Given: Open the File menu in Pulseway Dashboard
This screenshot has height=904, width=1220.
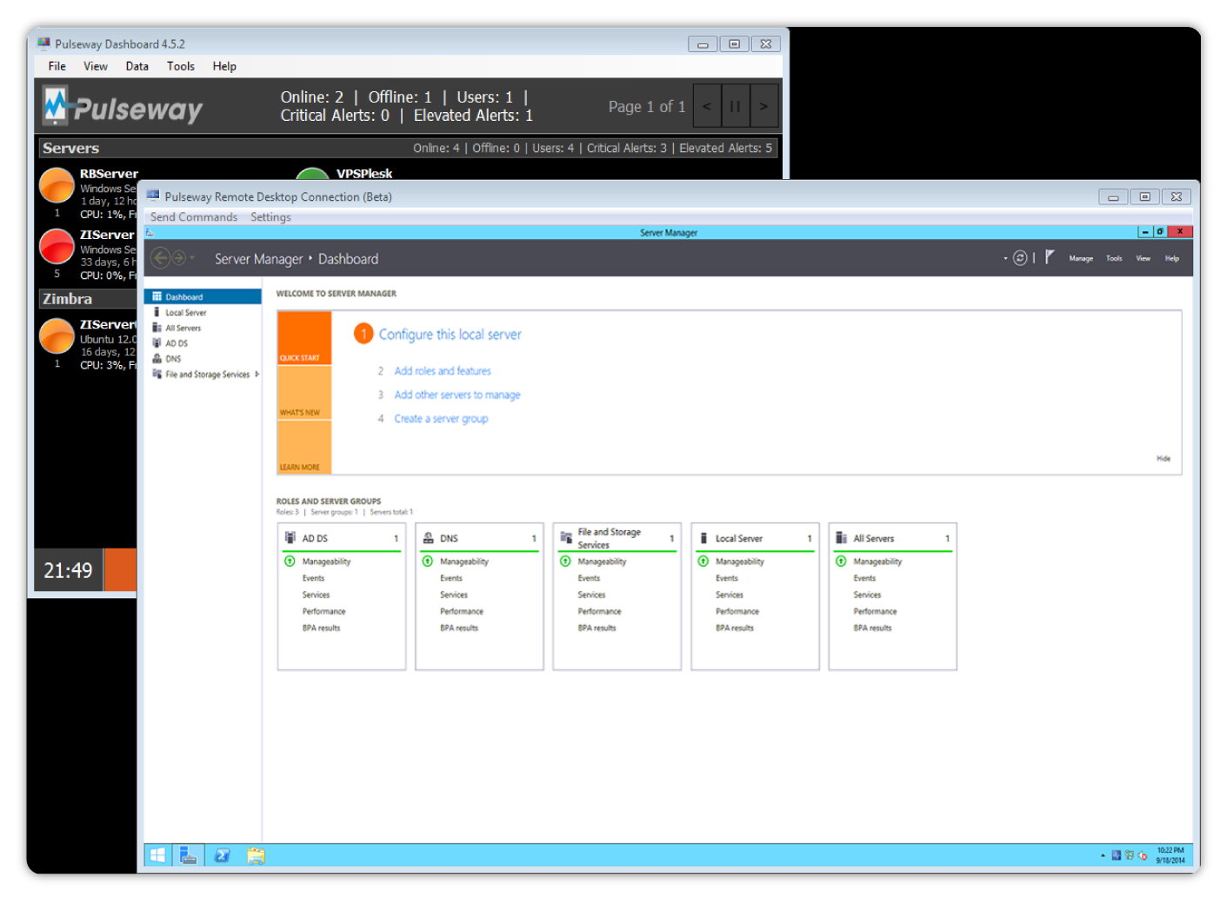Looking at the screenshot, I should pos(57,66).
